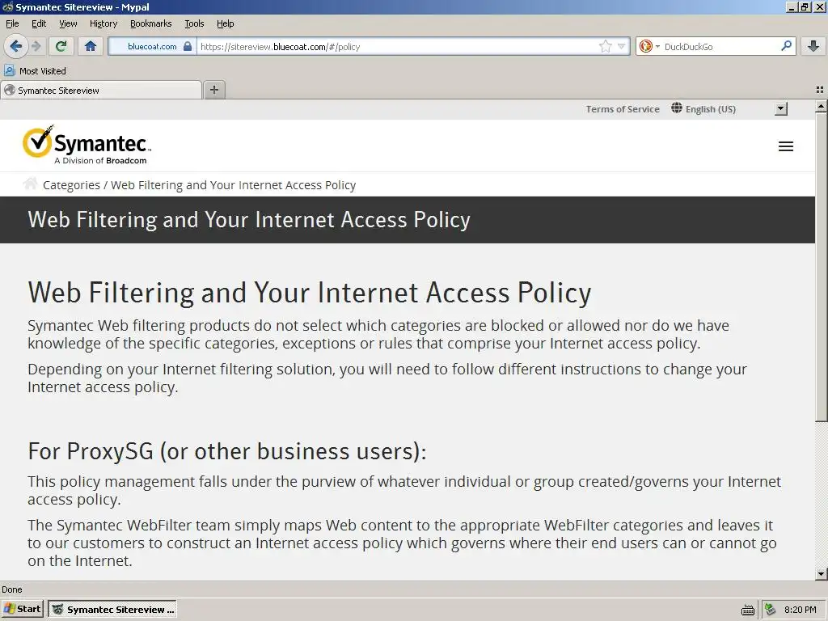The width and height of the screenshot is (828, 621).
Task: Open a new tab with the plus button
Action: pos(213,90)
